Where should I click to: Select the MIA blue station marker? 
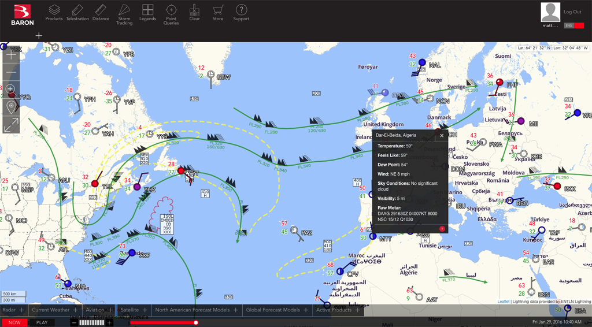(x=68, y=284)
